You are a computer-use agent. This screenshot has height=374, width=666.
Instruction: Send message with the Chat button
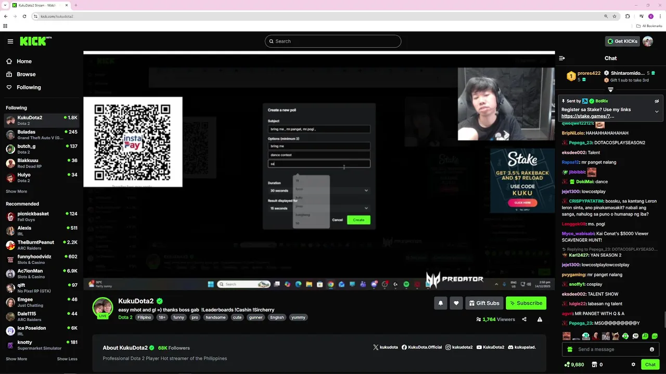click(x=650, y=365)
